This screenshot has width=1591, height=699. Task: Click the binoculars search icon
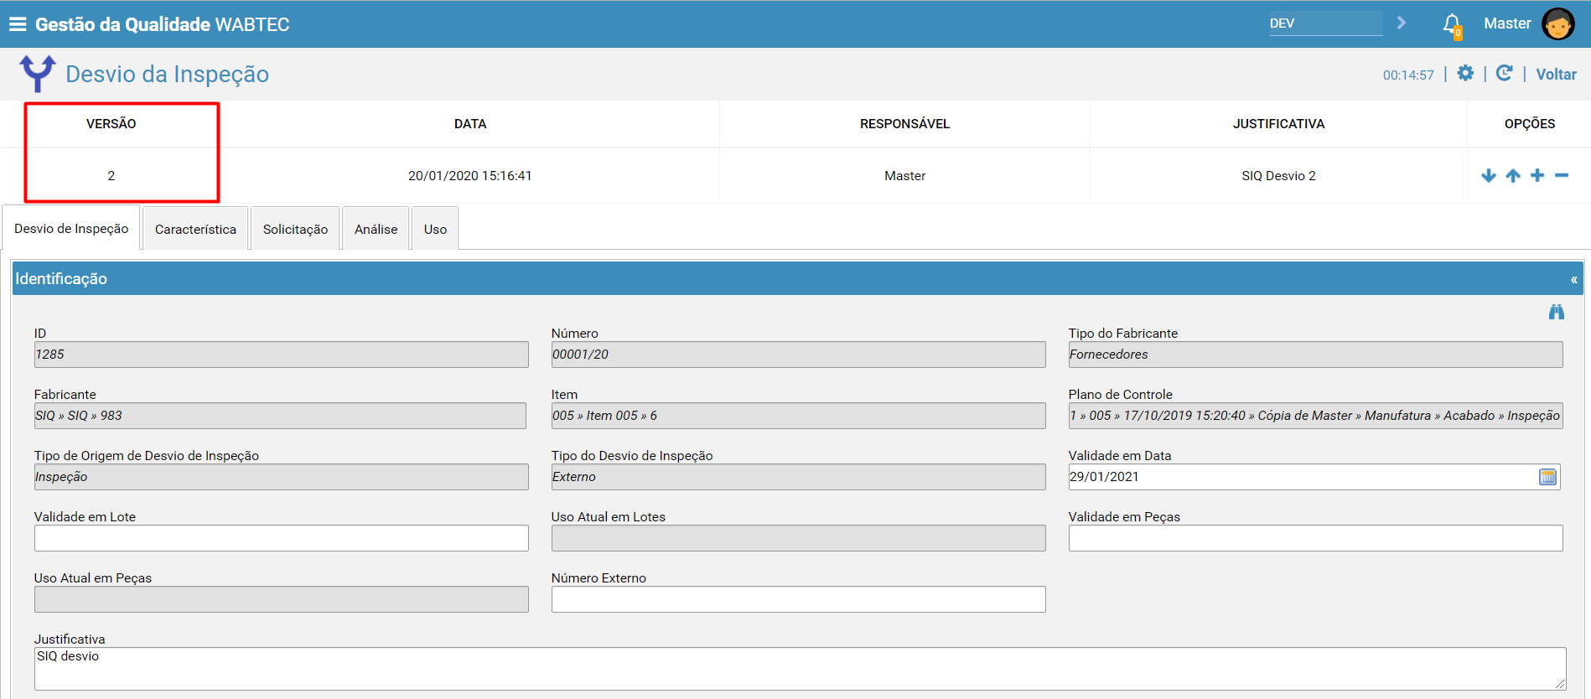pos(1557,312)
